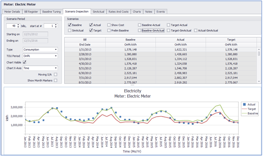263x156 pixels.
Task: Click the Baseline column header
Action: click(x=131, y=40)
